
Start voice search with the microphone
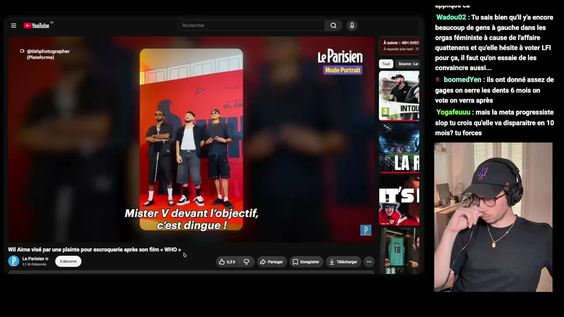(352, 26)
